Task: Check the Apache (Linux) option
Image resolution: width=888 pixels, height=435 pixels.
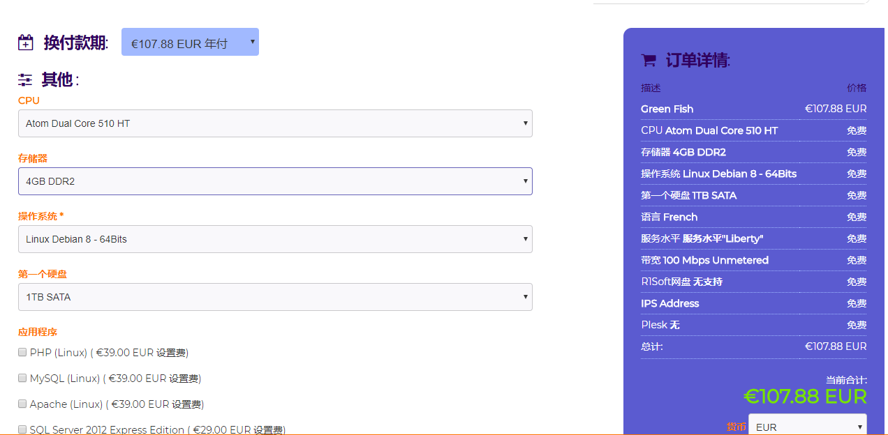Action: [22, 404]
